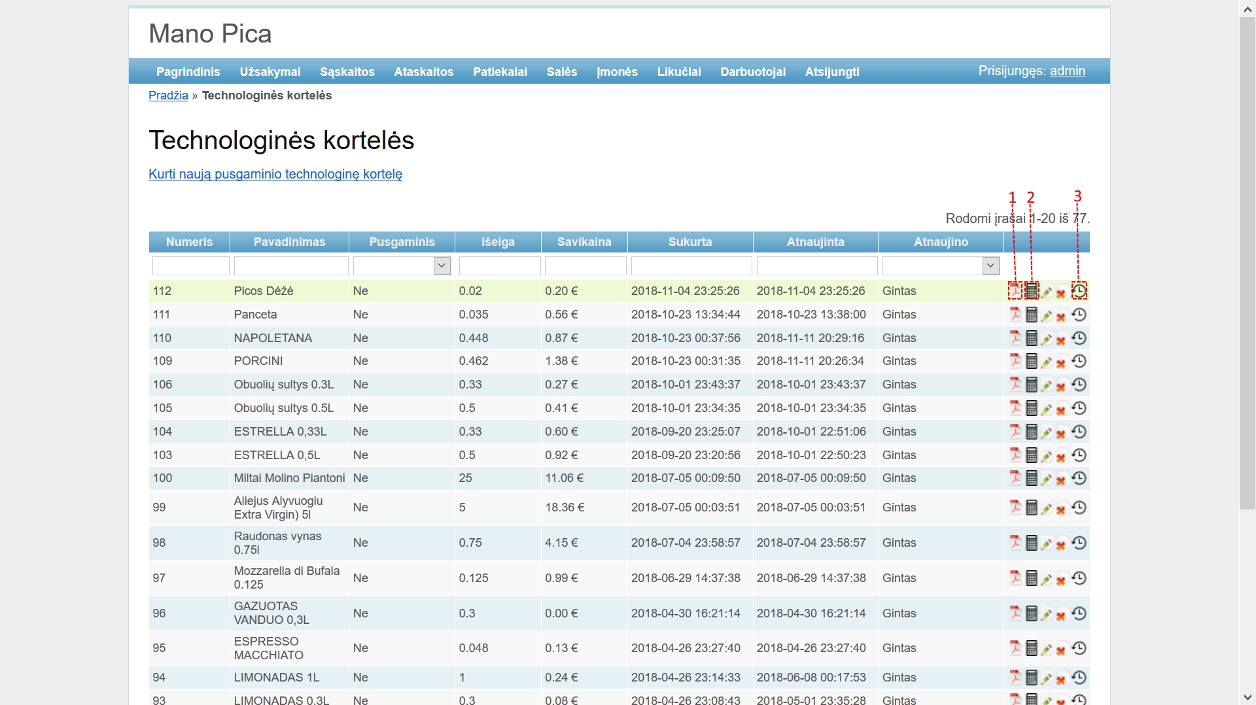Edit the NAPOLETANA card with pencil icon
Screen dimensions: 1256x705
(1047, 339)
